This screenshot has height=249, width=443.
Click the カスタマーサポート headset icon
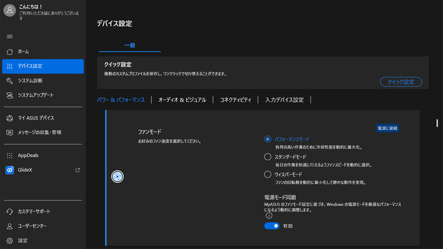tap(9, 211)
